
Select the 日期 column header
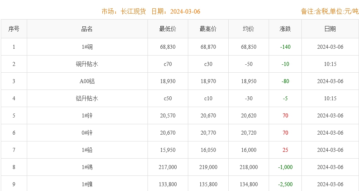tap(330, 29)
